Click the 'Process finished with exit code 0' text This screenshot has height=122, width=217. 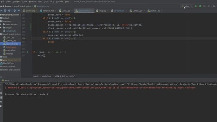pyautogui.click(x=26, y=94)
